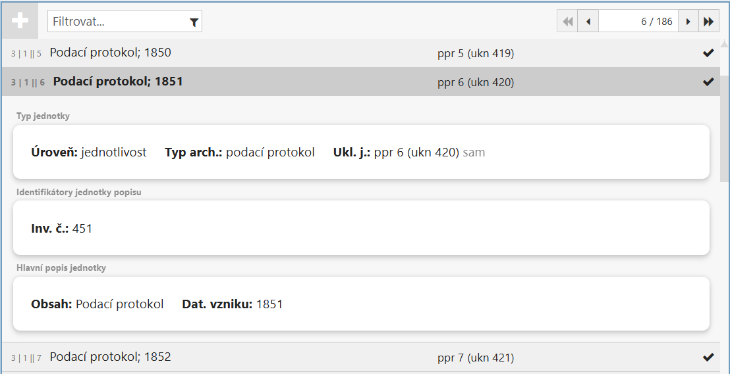Click checkmark on Podací protokol 1851 row
730x374 pixels.
click(x=708, y=82)
